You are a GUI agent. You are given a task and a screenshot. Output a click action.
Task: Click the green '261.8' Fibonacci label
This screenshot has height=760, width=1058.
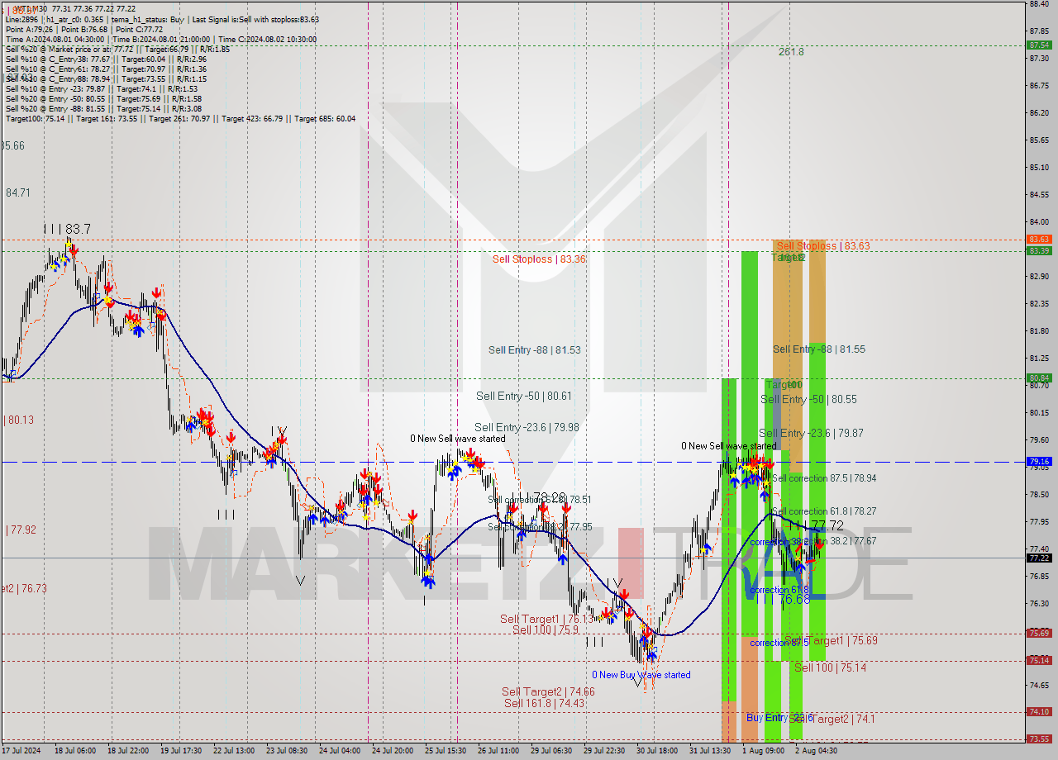point(791,52)
